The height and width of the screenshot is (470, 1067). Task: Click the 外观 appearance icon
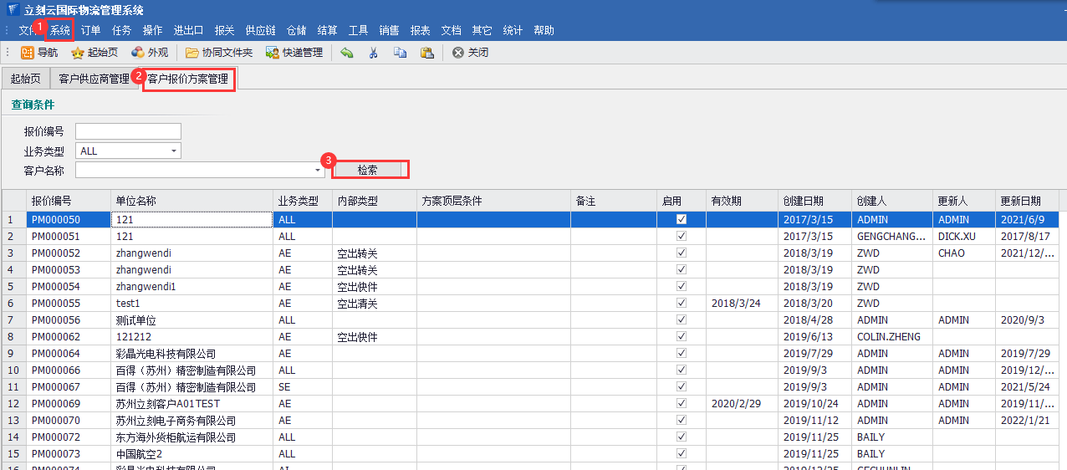coord(138,53)
